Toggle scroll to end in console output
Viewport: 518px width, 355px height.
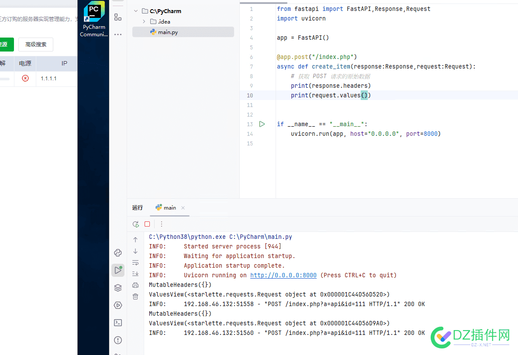135,273
